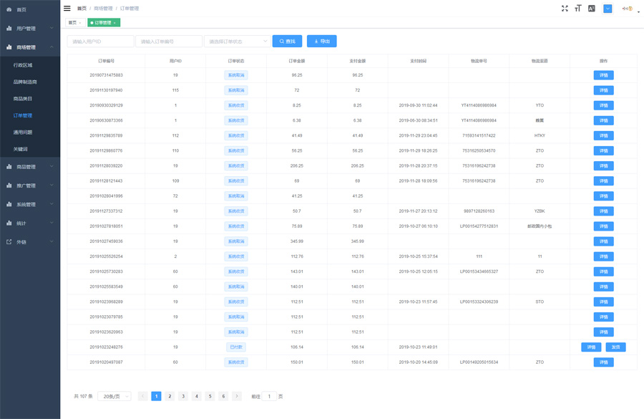Click the 查找 search button
Image resolution: width=644 pixels, height=419 pixels.
click(x=287, y=42)
